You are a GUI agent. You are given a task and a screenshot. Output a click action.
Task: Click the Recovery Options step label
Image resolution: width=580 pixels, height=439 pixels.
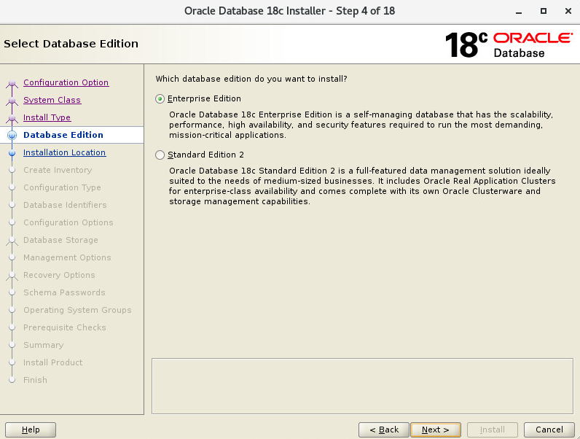(59, 275)
